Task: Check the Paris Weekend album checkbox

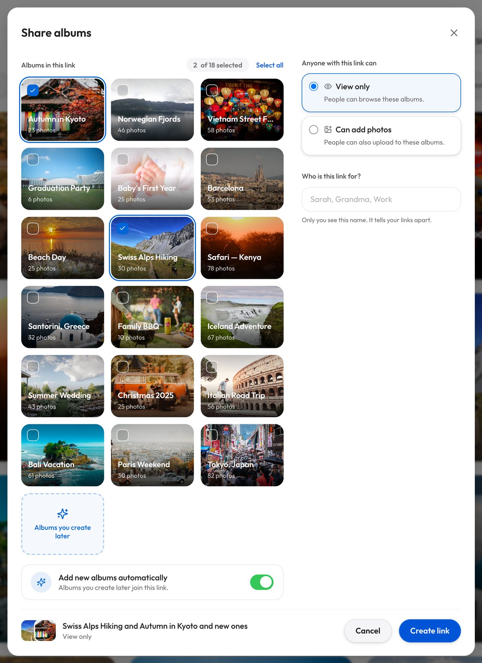Action: point(123,435)
